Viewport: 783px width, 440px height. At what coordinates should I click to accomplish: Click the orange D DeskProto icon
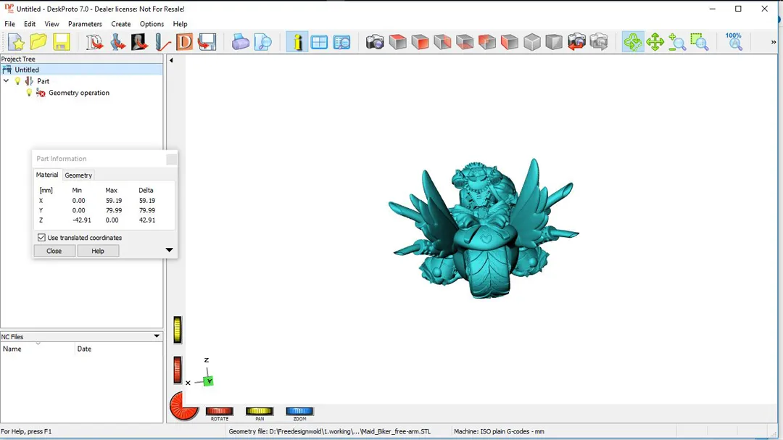coord(184,42)
